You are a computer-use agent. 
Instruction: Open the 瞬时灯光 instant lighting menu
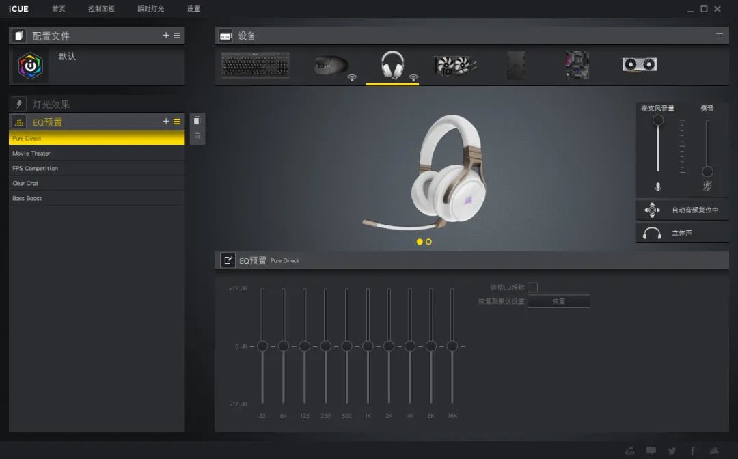(150, 8)
